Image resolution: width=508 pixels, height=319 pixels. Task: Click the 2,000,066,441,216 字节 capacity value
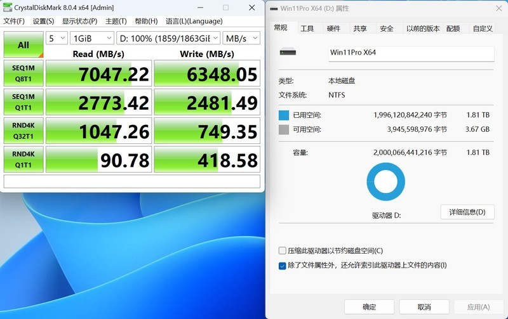[410, 152]
